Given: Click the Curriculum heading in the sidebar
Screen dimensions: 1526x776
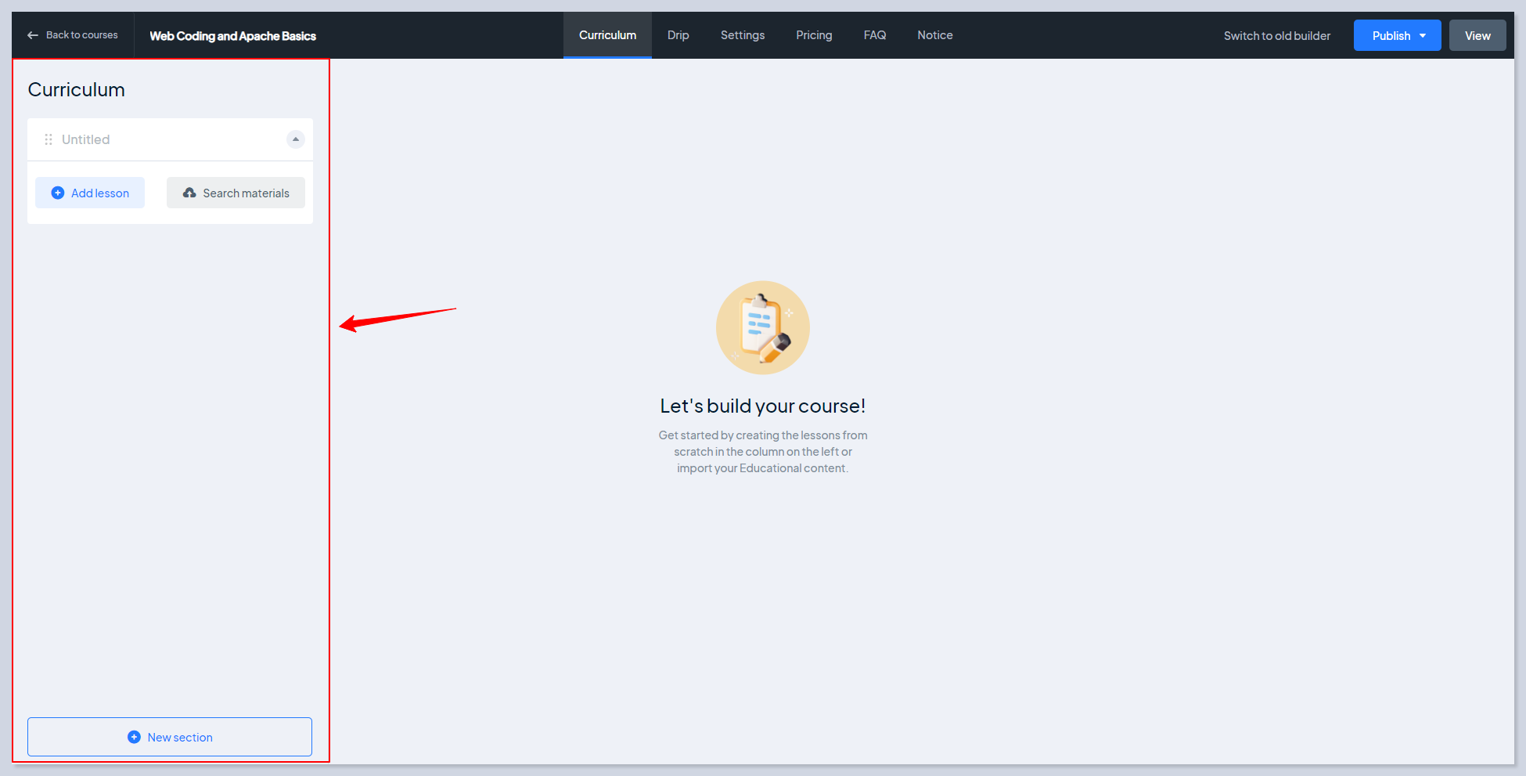Looking at the screenshot, I should [77, 90].
